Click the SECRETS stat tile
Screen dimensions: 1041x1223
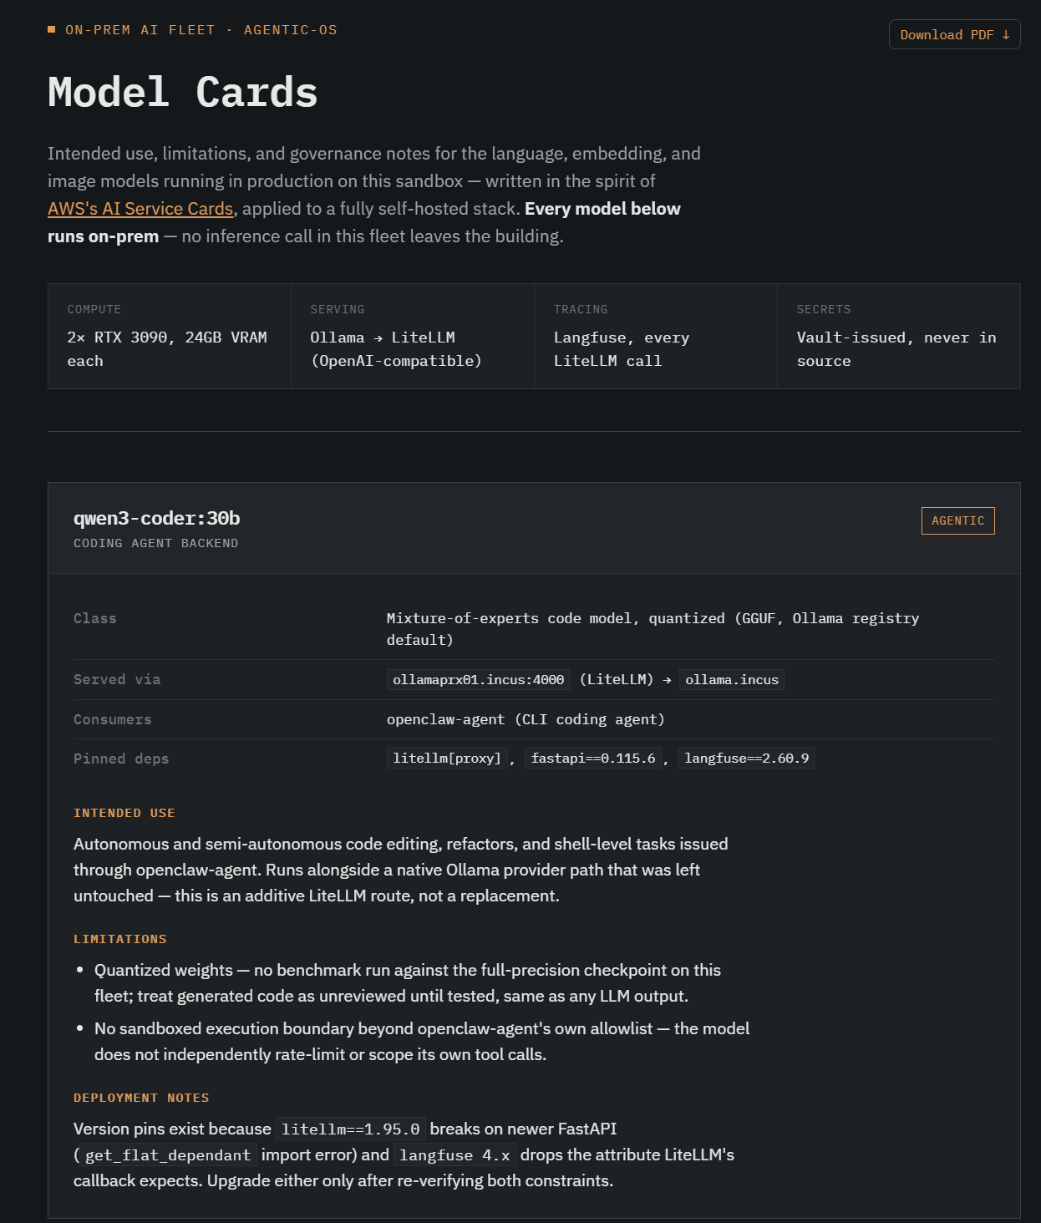pyautogui.click(x=899, y=336)
